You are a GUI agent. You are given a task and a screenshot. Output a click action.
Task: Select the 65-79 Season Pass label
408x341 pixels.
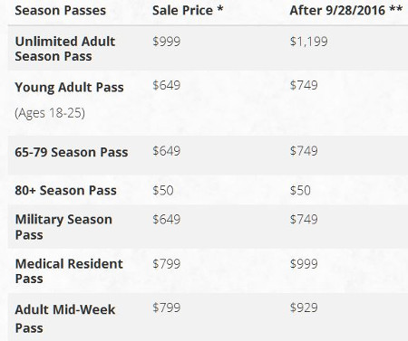pyautogui.click(x=72, y=152)
